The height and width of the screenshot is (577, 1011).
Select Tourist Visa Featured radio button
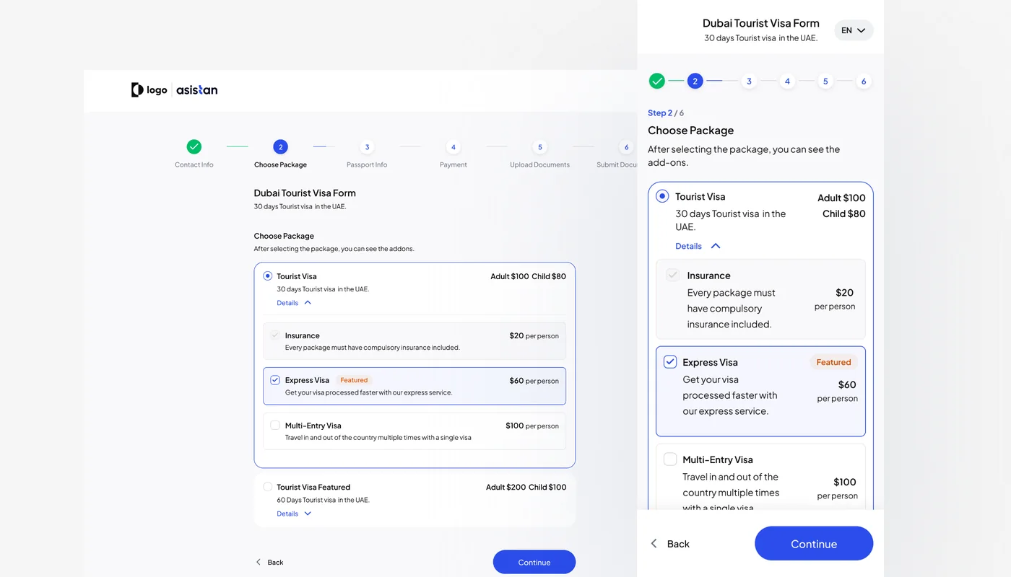(268, 487)
